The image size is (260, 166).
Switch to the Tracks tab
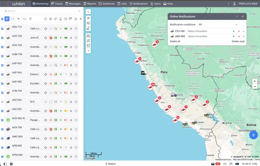[x=57, y=4]
